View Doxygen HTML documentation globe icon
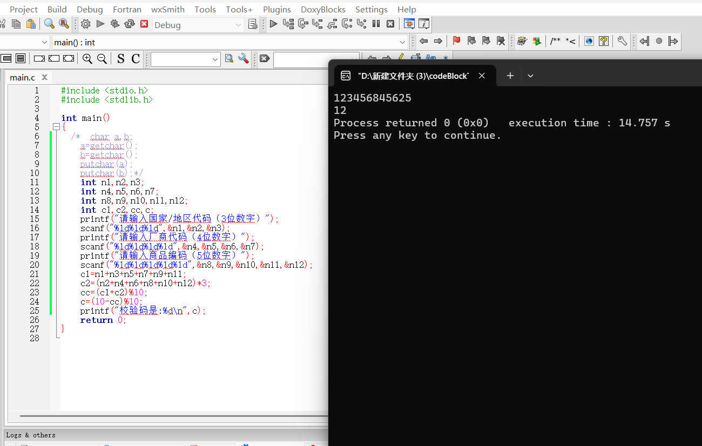 [589, 41]
